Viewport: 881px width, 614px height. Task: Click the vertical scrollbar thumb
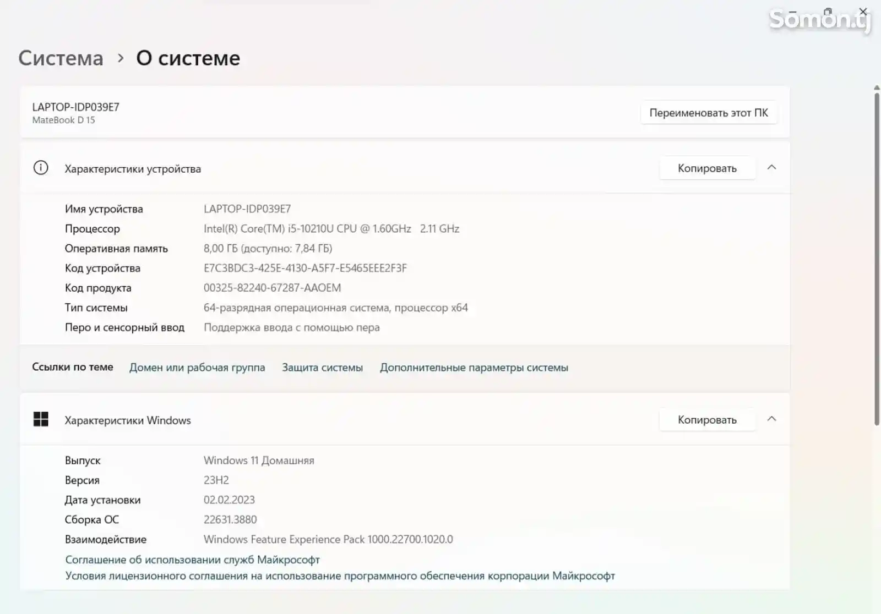[877, 259]
